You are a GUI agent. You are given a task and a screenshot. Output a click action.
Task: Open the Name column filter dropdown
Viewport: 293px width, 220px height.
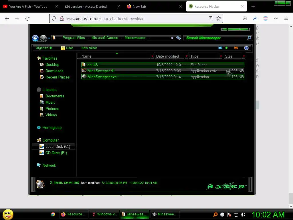pos(152,56)
